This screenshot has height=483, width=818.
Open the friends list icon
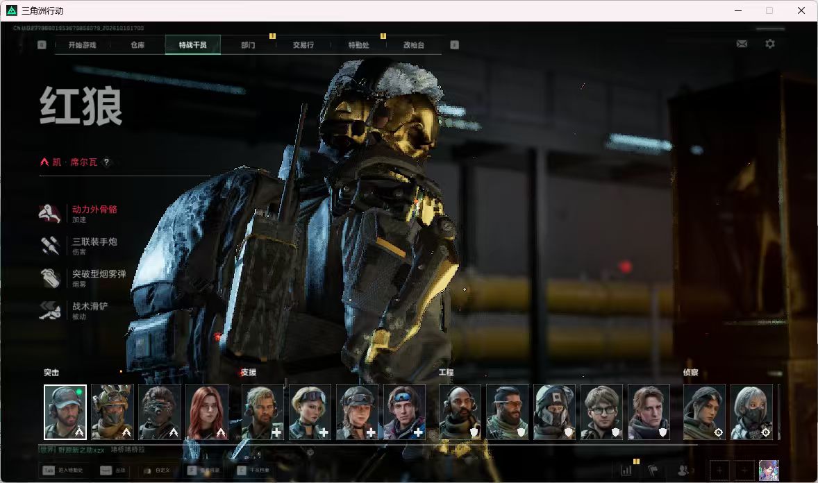click(x=685, y=471)
